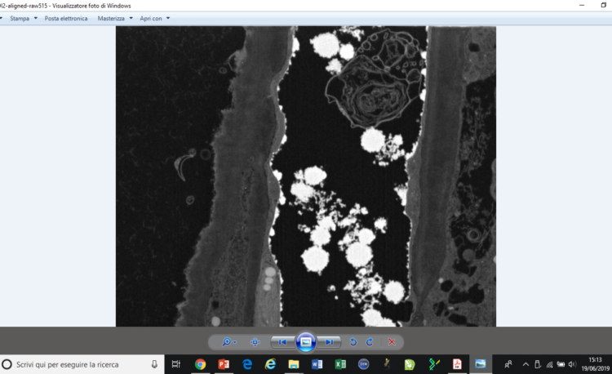The image size is (612, 374).
Task: Go to the previous photo
Action: click(282, 342)
